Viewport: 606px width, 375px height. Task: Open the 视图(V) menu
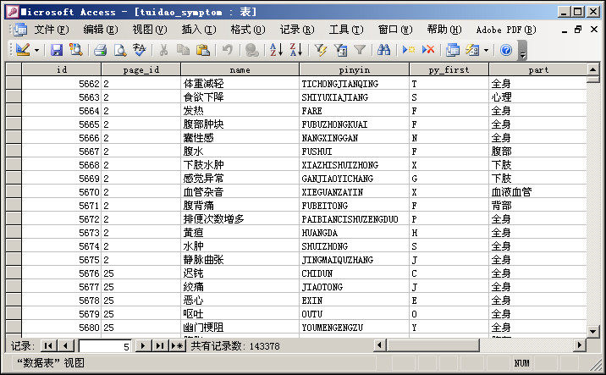(150, 30)
